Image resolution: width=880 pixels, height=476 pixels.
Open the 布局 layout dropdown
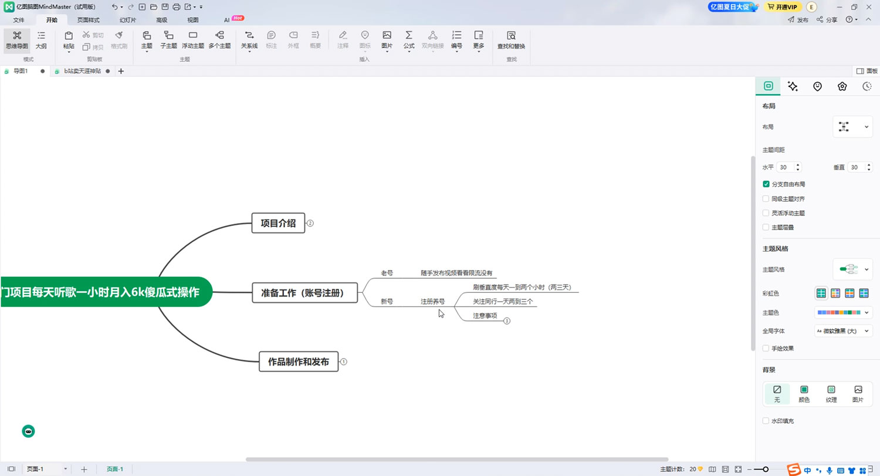pyautogui.click(x=852, y=127)
